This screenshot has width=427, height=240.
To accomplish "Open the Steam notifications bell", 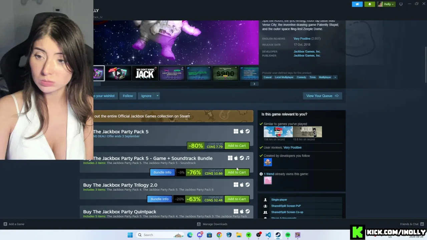I will 370,4.
